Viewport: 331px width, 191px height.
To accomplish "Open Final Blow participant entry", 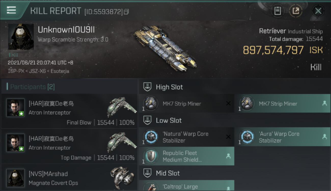I will [x=69, y=111].
